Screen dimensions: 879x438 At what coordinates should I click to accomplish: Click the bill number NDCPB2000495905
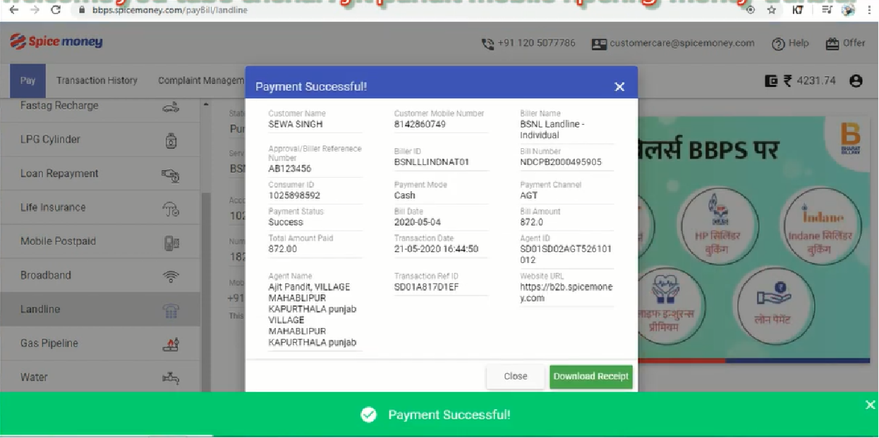(x=561, y=162)
